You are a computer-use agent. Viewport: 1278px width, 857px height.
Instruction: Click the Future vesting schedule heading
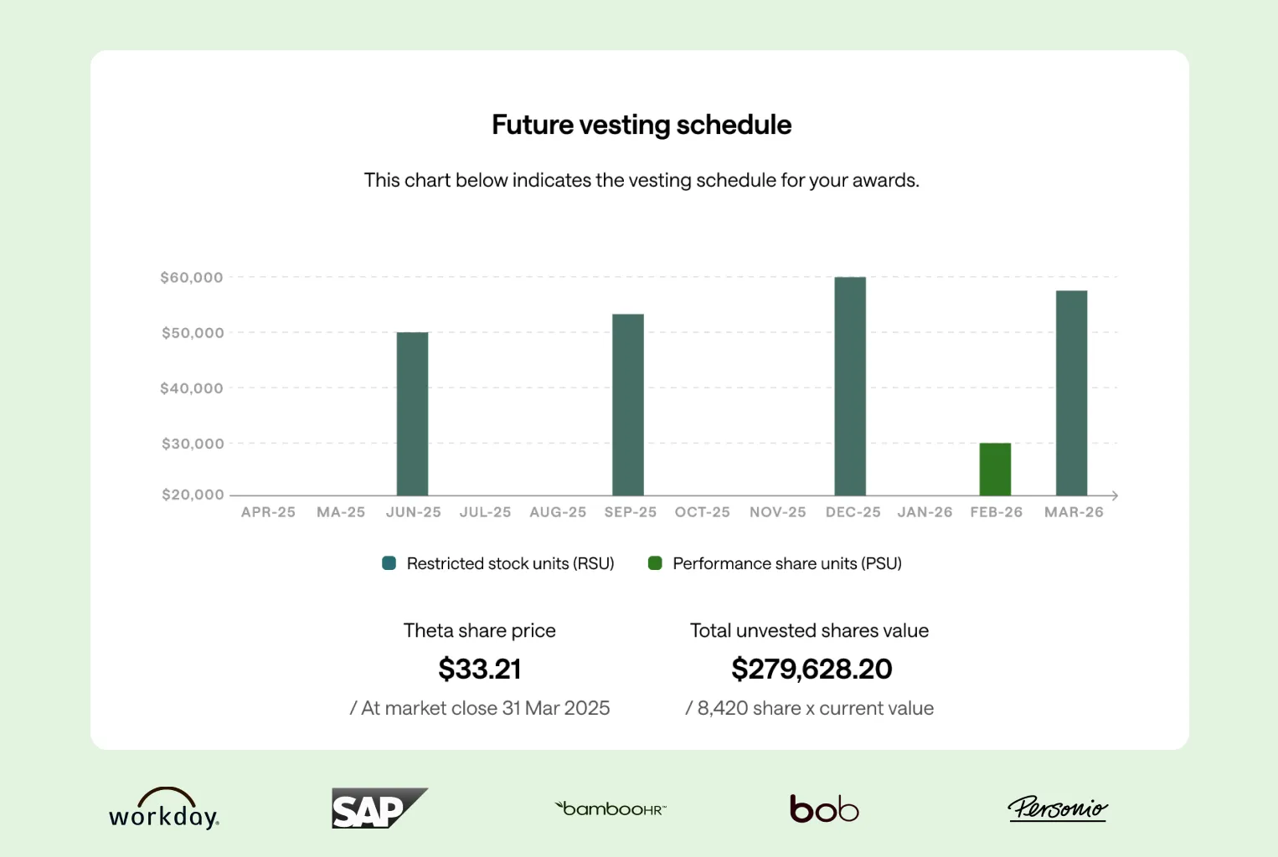[x=642, y=125]
